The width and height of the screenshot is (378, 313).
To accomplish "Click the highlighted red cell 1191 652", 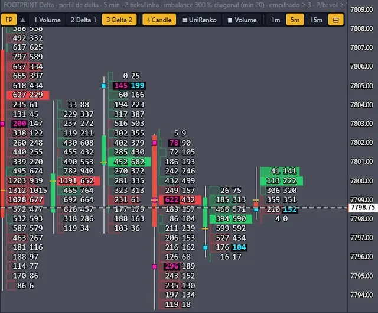I will tap(79, 181).
